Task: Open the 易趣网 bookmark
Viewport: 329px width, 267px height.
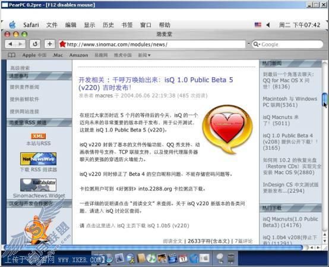Action: [101, 55]
